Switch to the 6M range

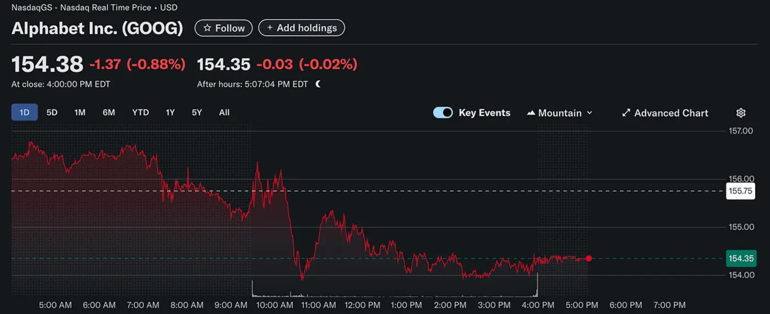[x=109, y=112]
